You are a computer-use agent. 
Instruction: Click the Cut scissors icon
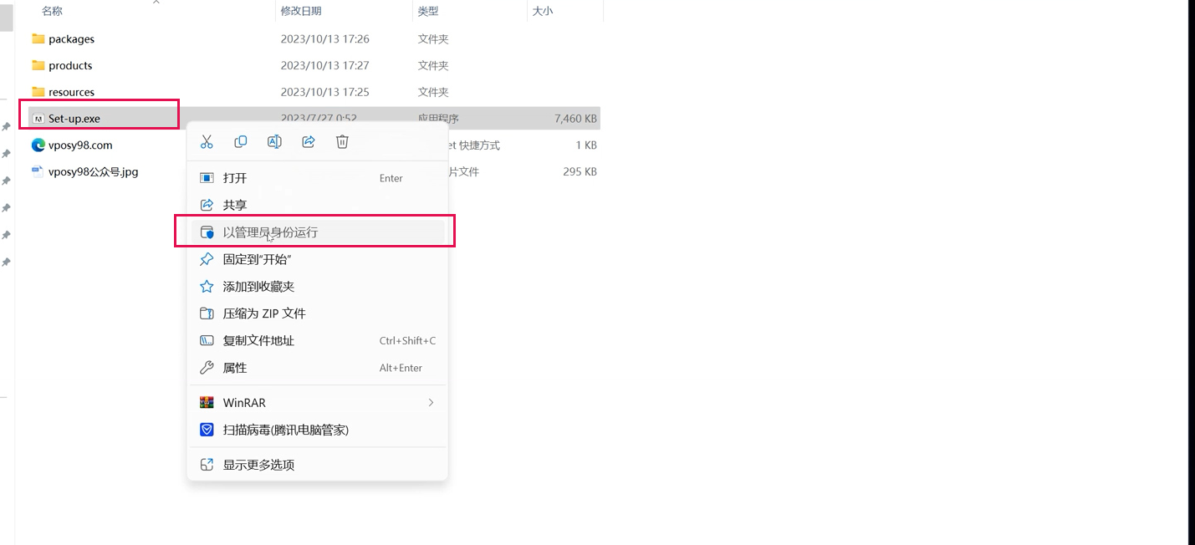tap(207, 142)
